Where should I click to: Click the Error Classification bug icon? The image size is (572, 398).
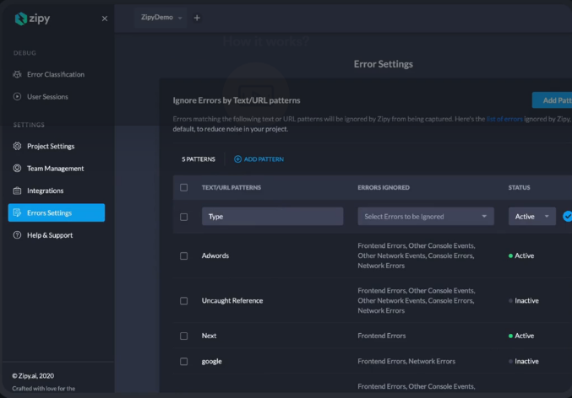point(18,74)
